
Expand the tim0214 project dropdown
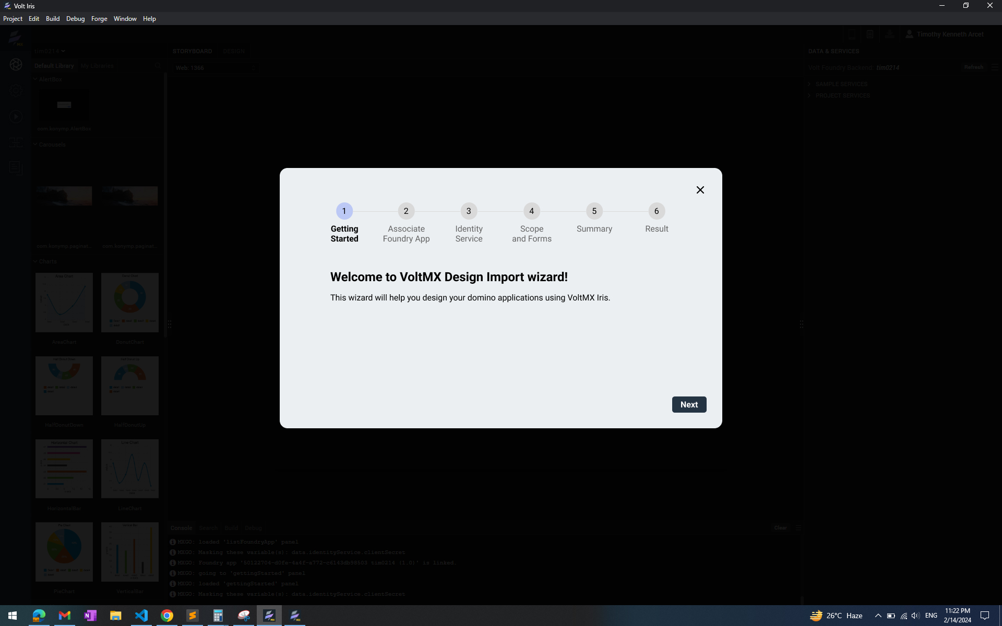[50, 51]
